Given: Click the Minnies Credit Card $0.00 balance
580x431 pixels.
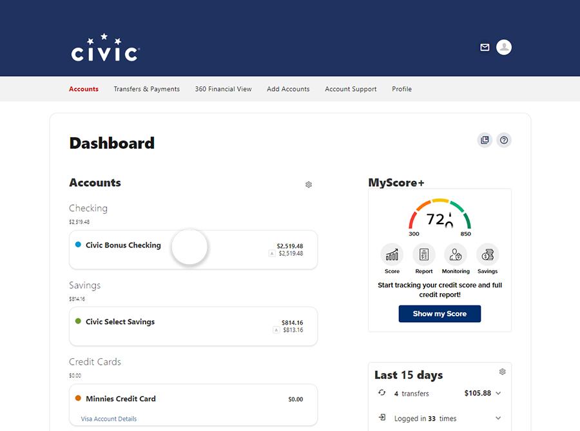Looking at the screenshot, I should tap(296, 399).
